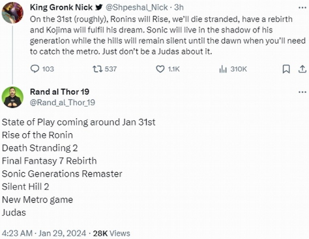Open the 3h timestamp link
Screen dimensions: 309x239
(179, 7)
